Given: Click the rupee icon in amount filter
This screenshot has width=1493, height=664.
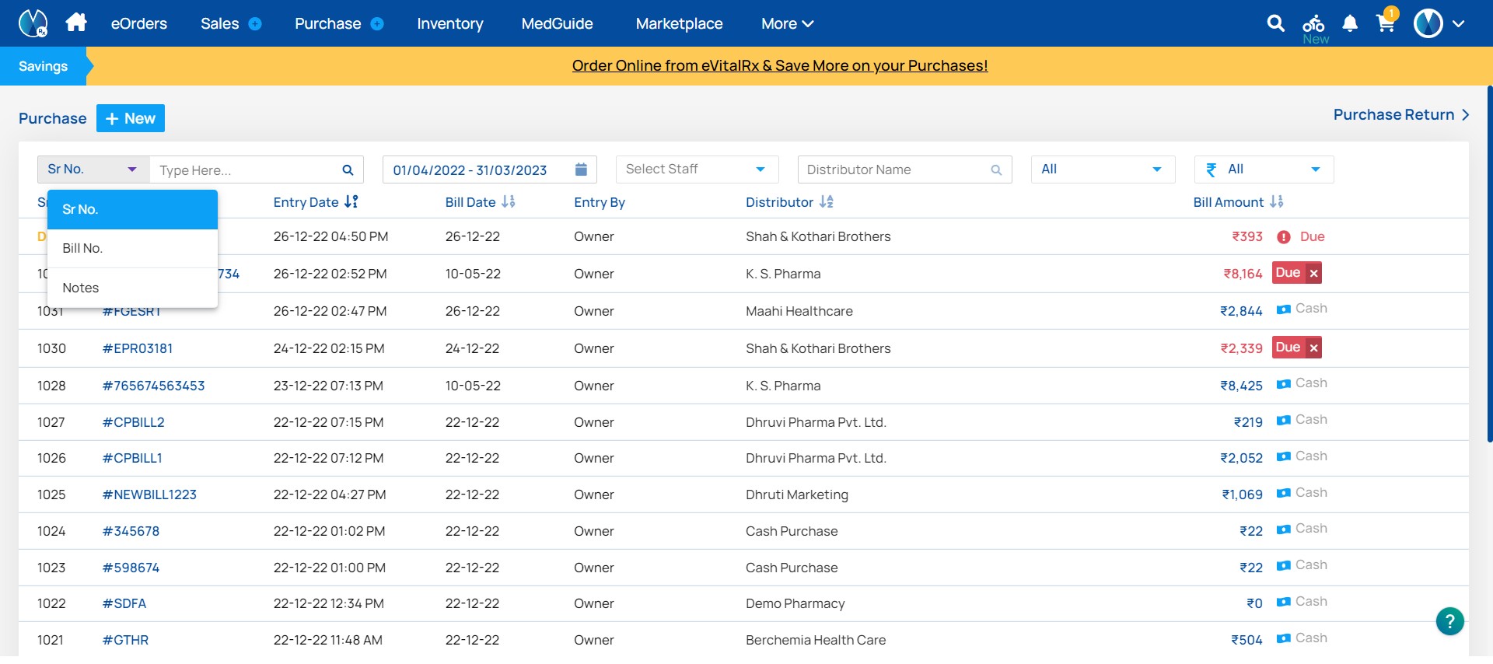Looking at the screenshot, I should pyautogui.click(x=1211, y=169).
